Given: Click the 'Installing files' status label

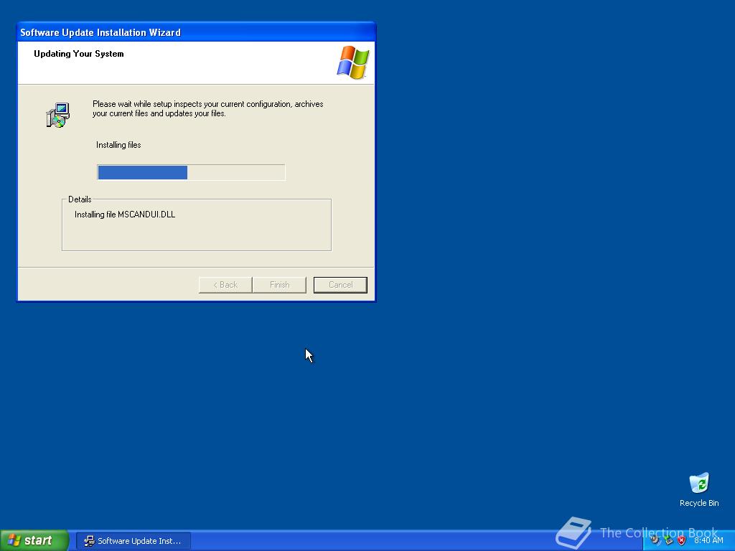Looking at the screenshot, I should click(x=118, y=145).
